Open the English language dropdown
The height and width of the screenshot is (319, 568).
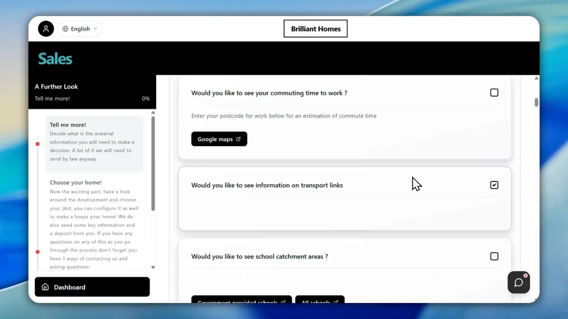(x=80, y=29)
